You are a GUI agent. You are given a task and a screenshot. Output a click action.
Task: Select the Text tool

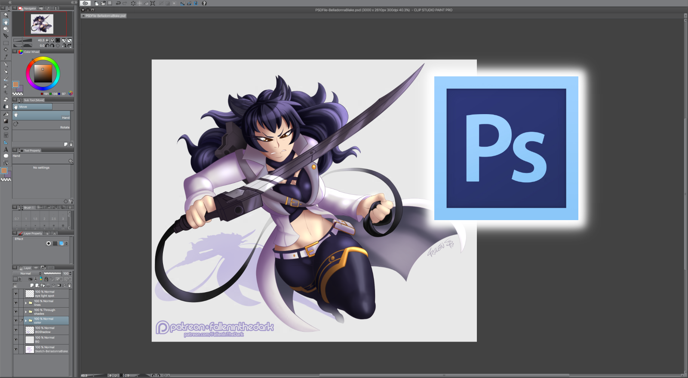click(6, 149)
